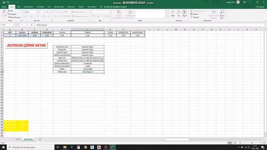Click the formula bar containing YDA İNŞAAT
The image size is (267, 150).
(150, 25)
